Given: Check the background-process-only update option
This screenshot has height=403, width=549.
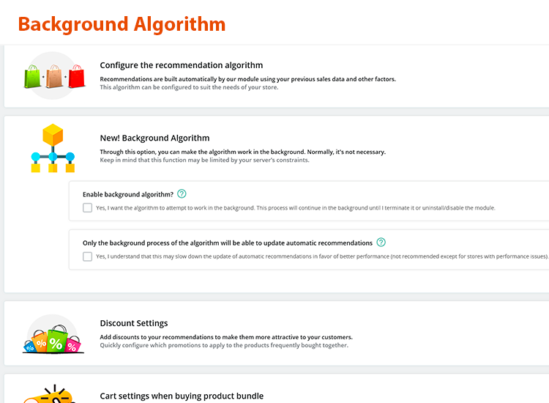Looking at the screenshot, I should [x=88, y=256].
